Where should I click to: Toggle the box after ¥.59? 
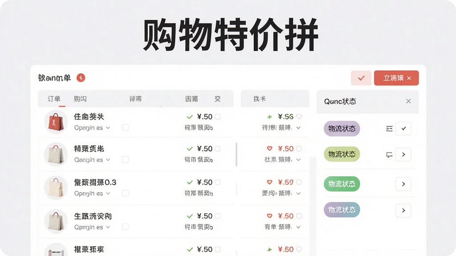[x=299, y=182]
